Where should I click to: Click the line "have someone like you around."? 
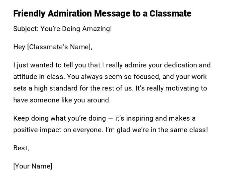(x=62, y=100)
